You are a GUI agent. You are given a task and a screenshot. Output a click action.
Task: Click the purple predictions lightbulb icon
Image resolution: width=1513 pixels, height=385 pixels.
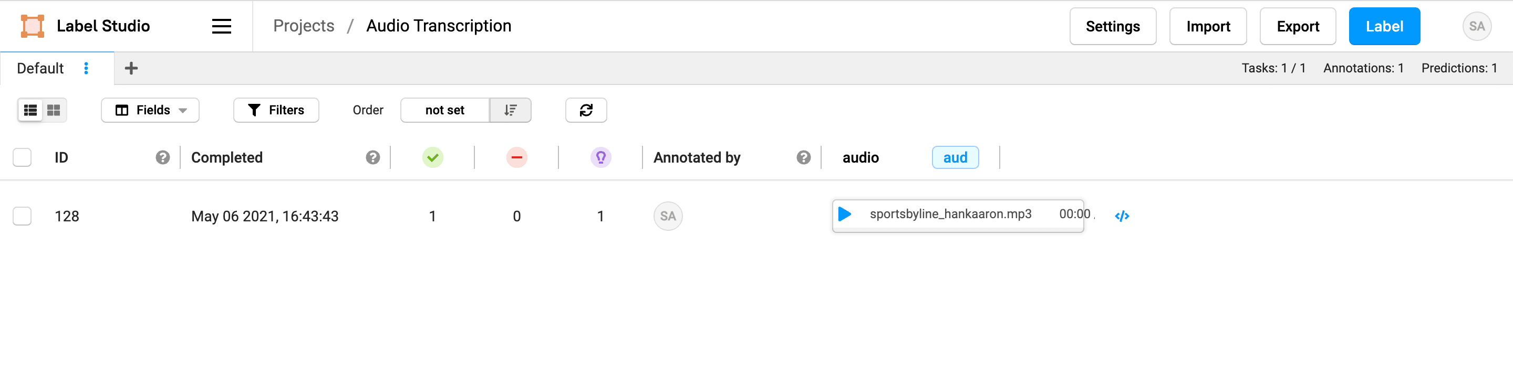[600, 157]
